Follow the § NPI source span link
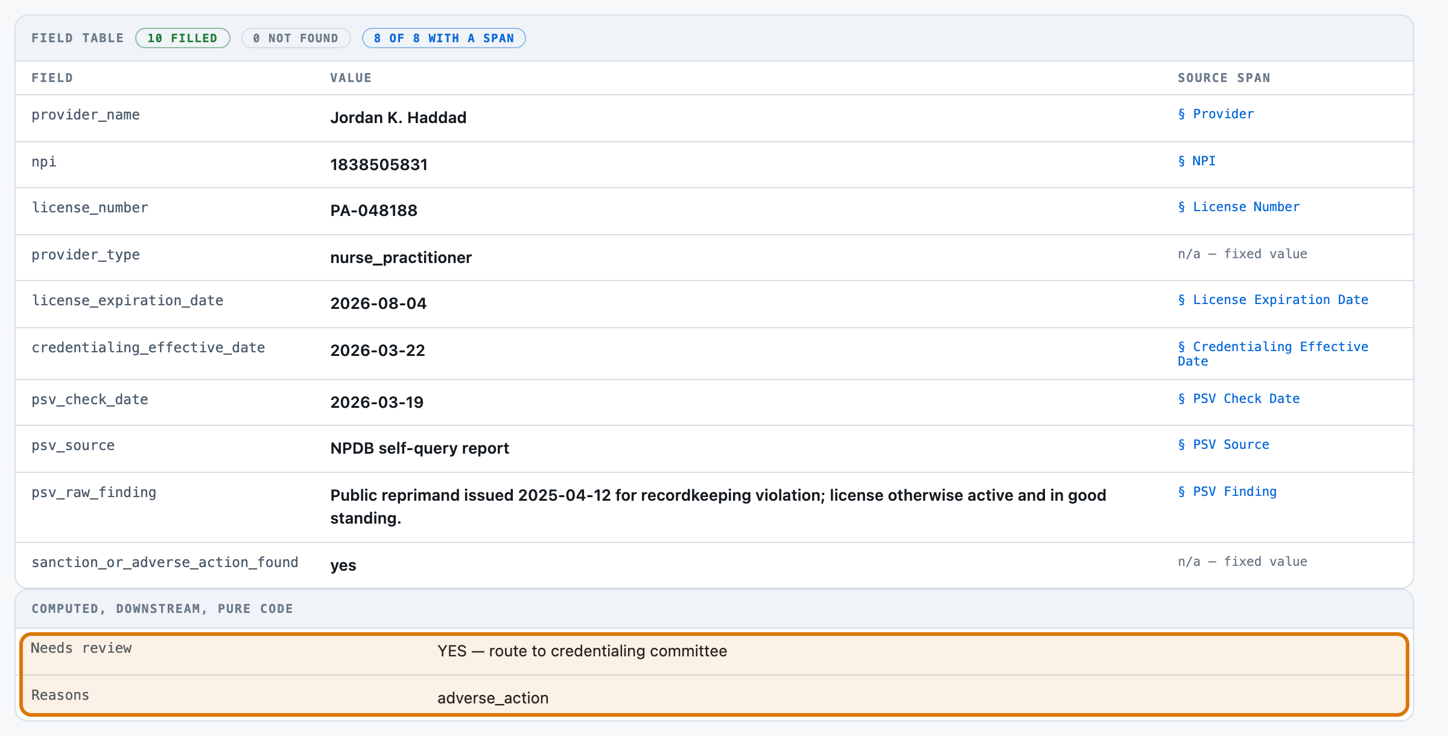The image size is (1448, 736). click(x=1196, y=161)
